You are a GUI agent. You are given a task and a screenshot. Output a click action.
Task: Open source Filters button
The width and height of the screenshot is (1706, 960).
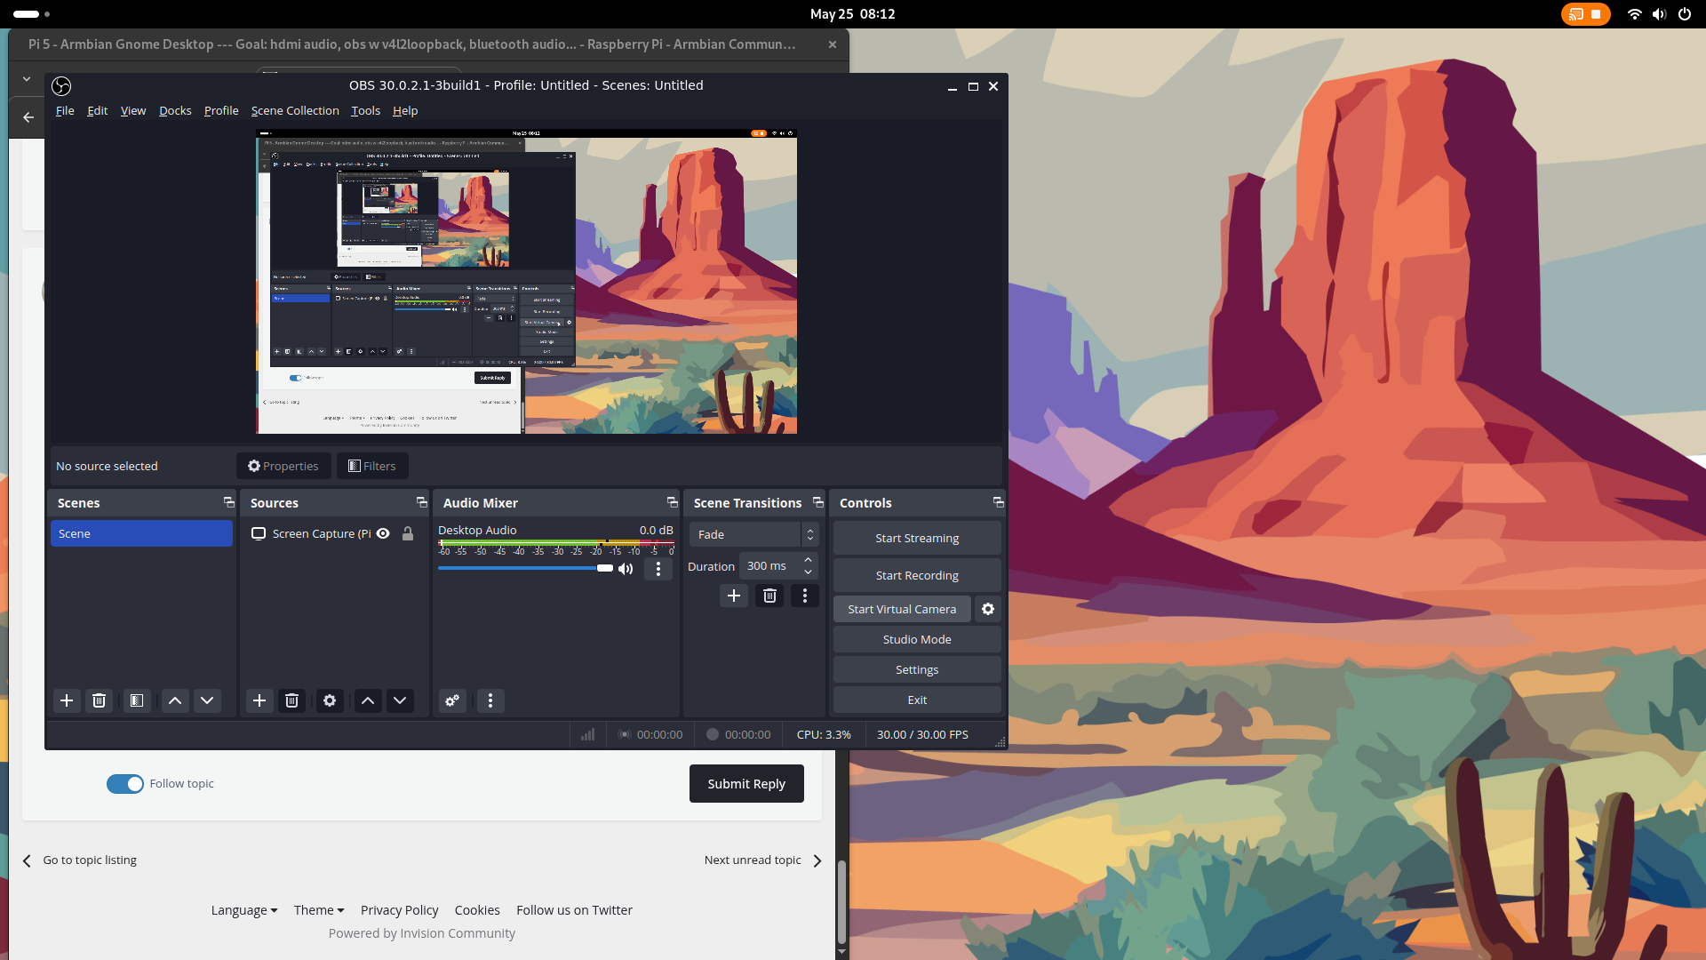click(x=372, y=466)
